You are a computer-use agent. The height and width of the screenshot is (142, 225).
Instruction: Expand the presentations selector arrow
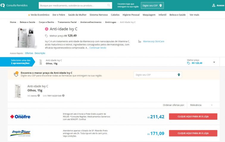(214, 62)
